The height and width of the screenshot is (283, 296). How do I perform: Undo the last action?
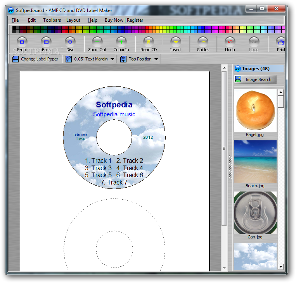tap(230, 44)
